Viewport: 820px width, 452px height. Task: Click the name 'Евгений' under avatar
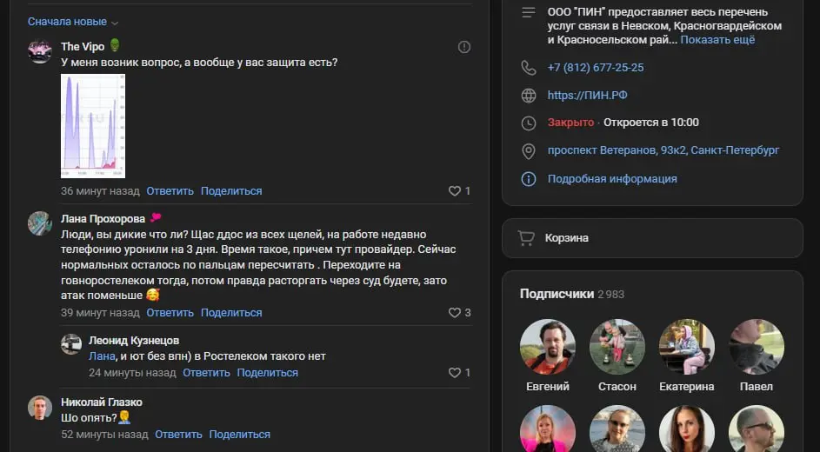[548, 387]
